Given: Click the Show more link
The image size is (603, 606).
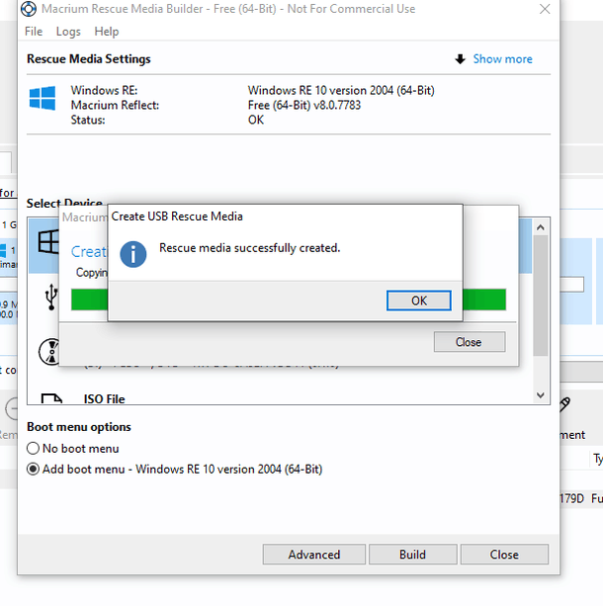Looking at the screenshot, I should coord(502,59).
